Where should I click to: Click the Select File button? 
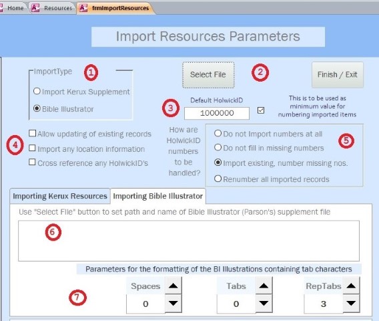[208, 75]
